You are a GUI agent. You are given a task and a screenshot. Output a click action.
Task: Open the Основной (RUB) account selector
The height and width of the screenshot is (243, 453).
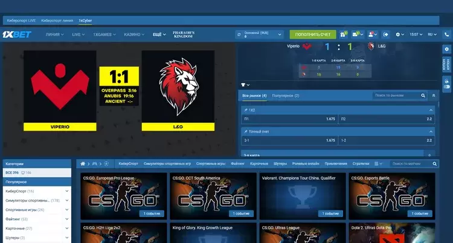260,34
